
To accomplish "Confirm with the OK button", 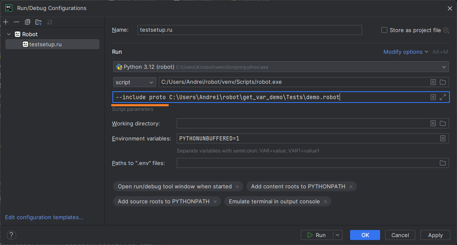I will click(365, 235).
